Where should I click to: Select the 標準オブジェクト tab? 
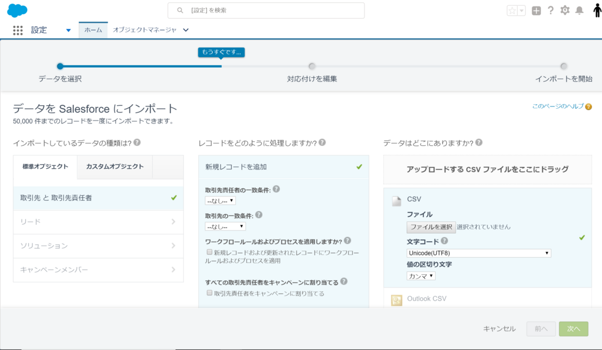point(45,166)
